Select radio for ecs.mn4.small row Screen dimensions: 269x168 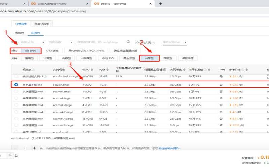pyautogui.click(x=16, y=91)
